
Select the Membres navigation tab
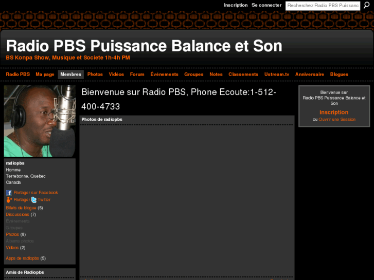71,74
